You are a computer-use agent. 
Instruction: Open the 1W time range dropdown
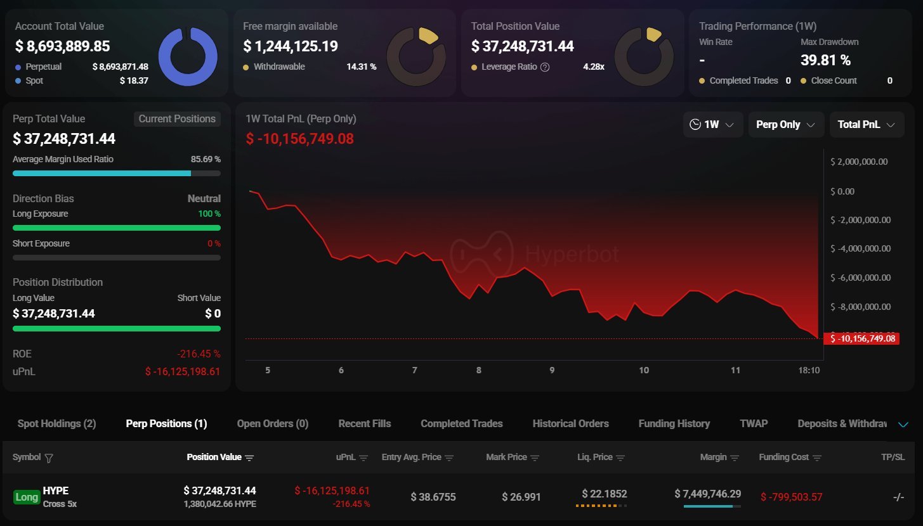tap(713, 125)
